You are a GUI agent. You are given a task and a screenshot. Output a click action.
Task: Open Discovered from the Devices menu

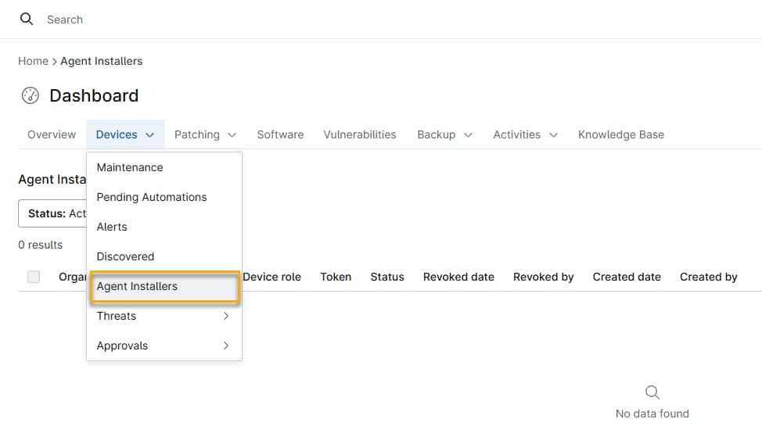[x=125, y=256]
